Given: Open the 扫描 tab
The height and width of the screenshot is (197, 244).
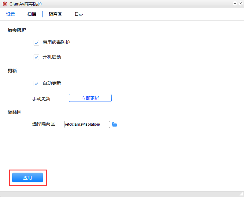Looking at the screenshot, I should click(32, 14).
